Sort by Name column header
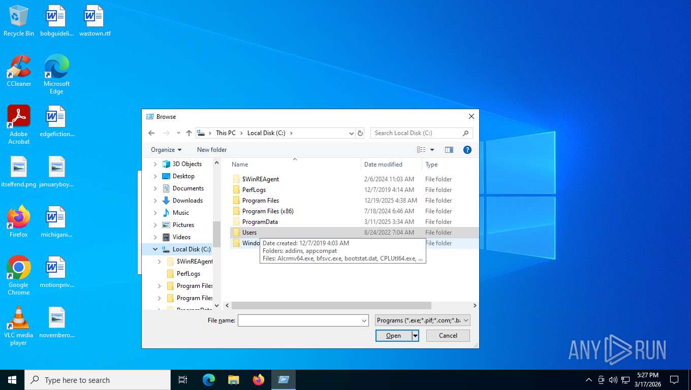The width and height of the screenshot is (691, 390). tap(295, 165)
